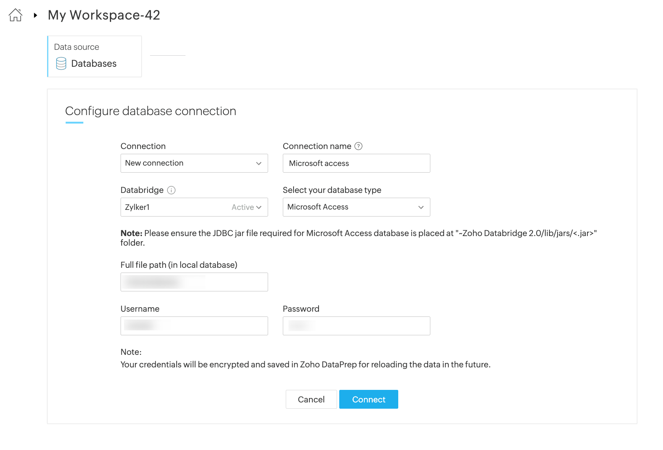Click the chevron in database type box
663x450 pixels.
(x=421, y=207)
